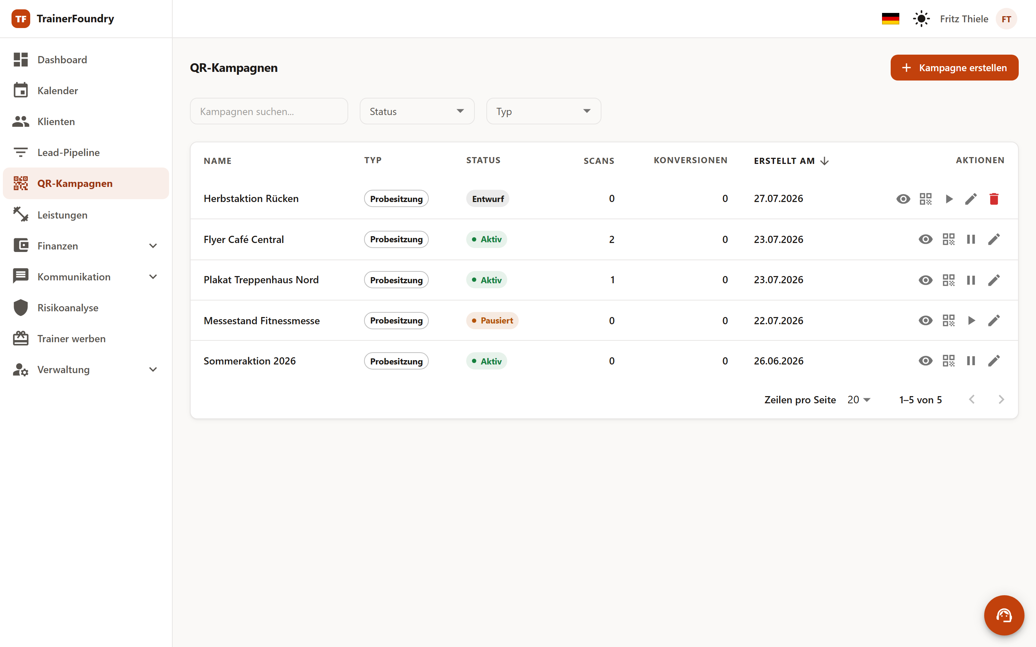Screen dimensions: 1036x647
Task: Go to previous page of campaigns
Action: coord(972,400)
